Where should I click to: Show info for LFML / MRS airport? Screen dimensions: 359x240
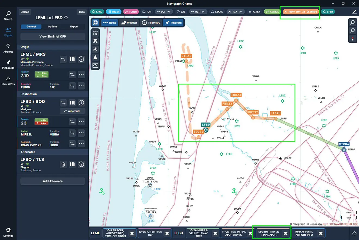tap(81, 59)
